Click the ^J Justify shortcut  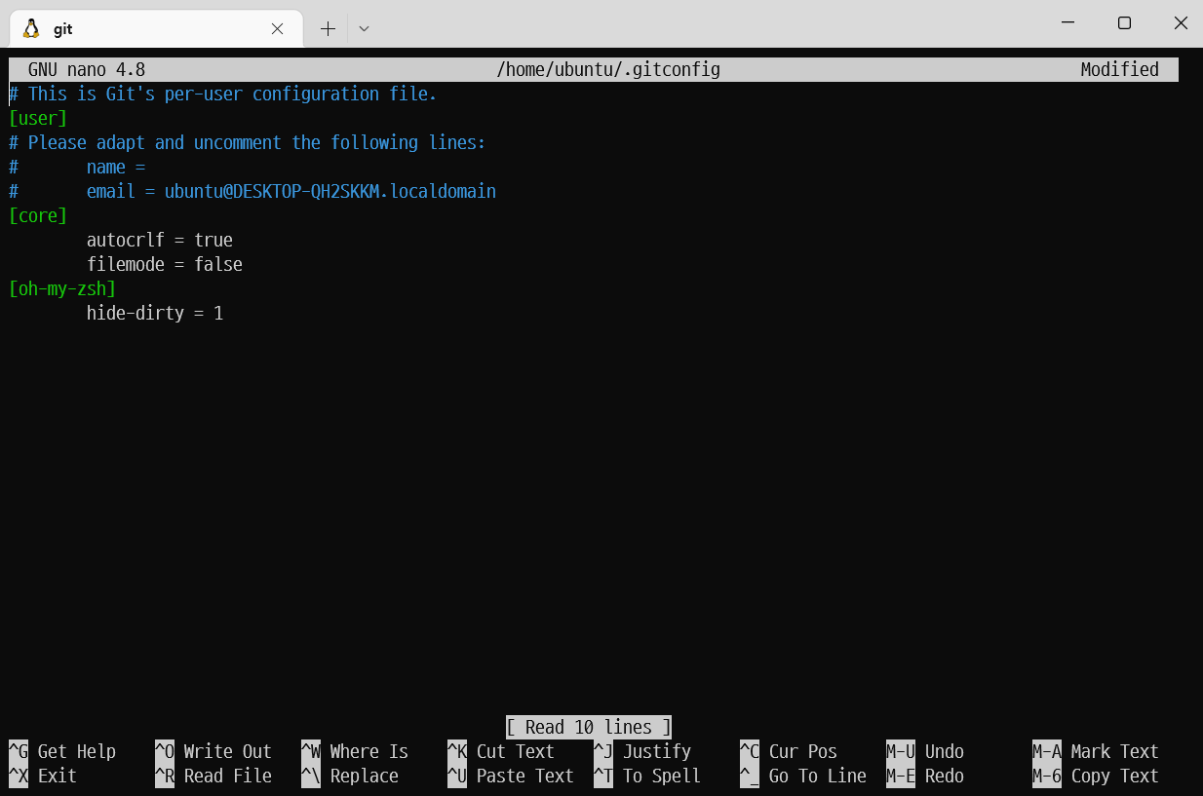[642, 752]
